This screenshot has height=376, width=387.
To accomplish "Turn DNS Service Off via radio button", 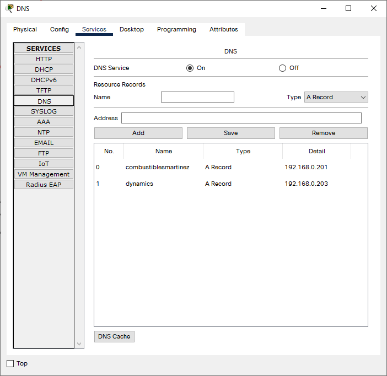I will [x=282, y=68].
